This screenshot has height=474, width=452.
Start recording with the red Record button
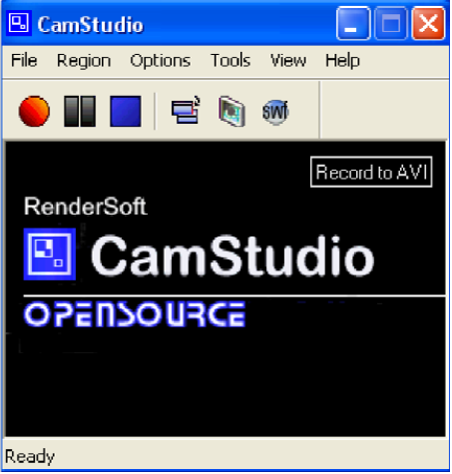pos(34,112)
